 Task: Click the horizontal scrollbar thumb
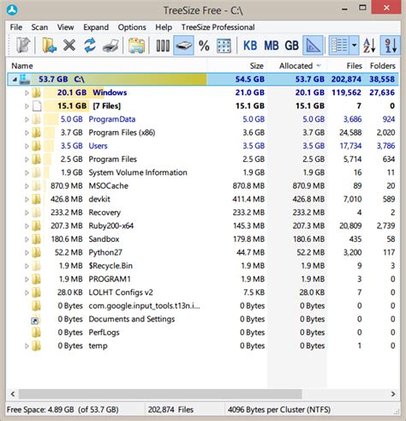[x=160, y=394]
